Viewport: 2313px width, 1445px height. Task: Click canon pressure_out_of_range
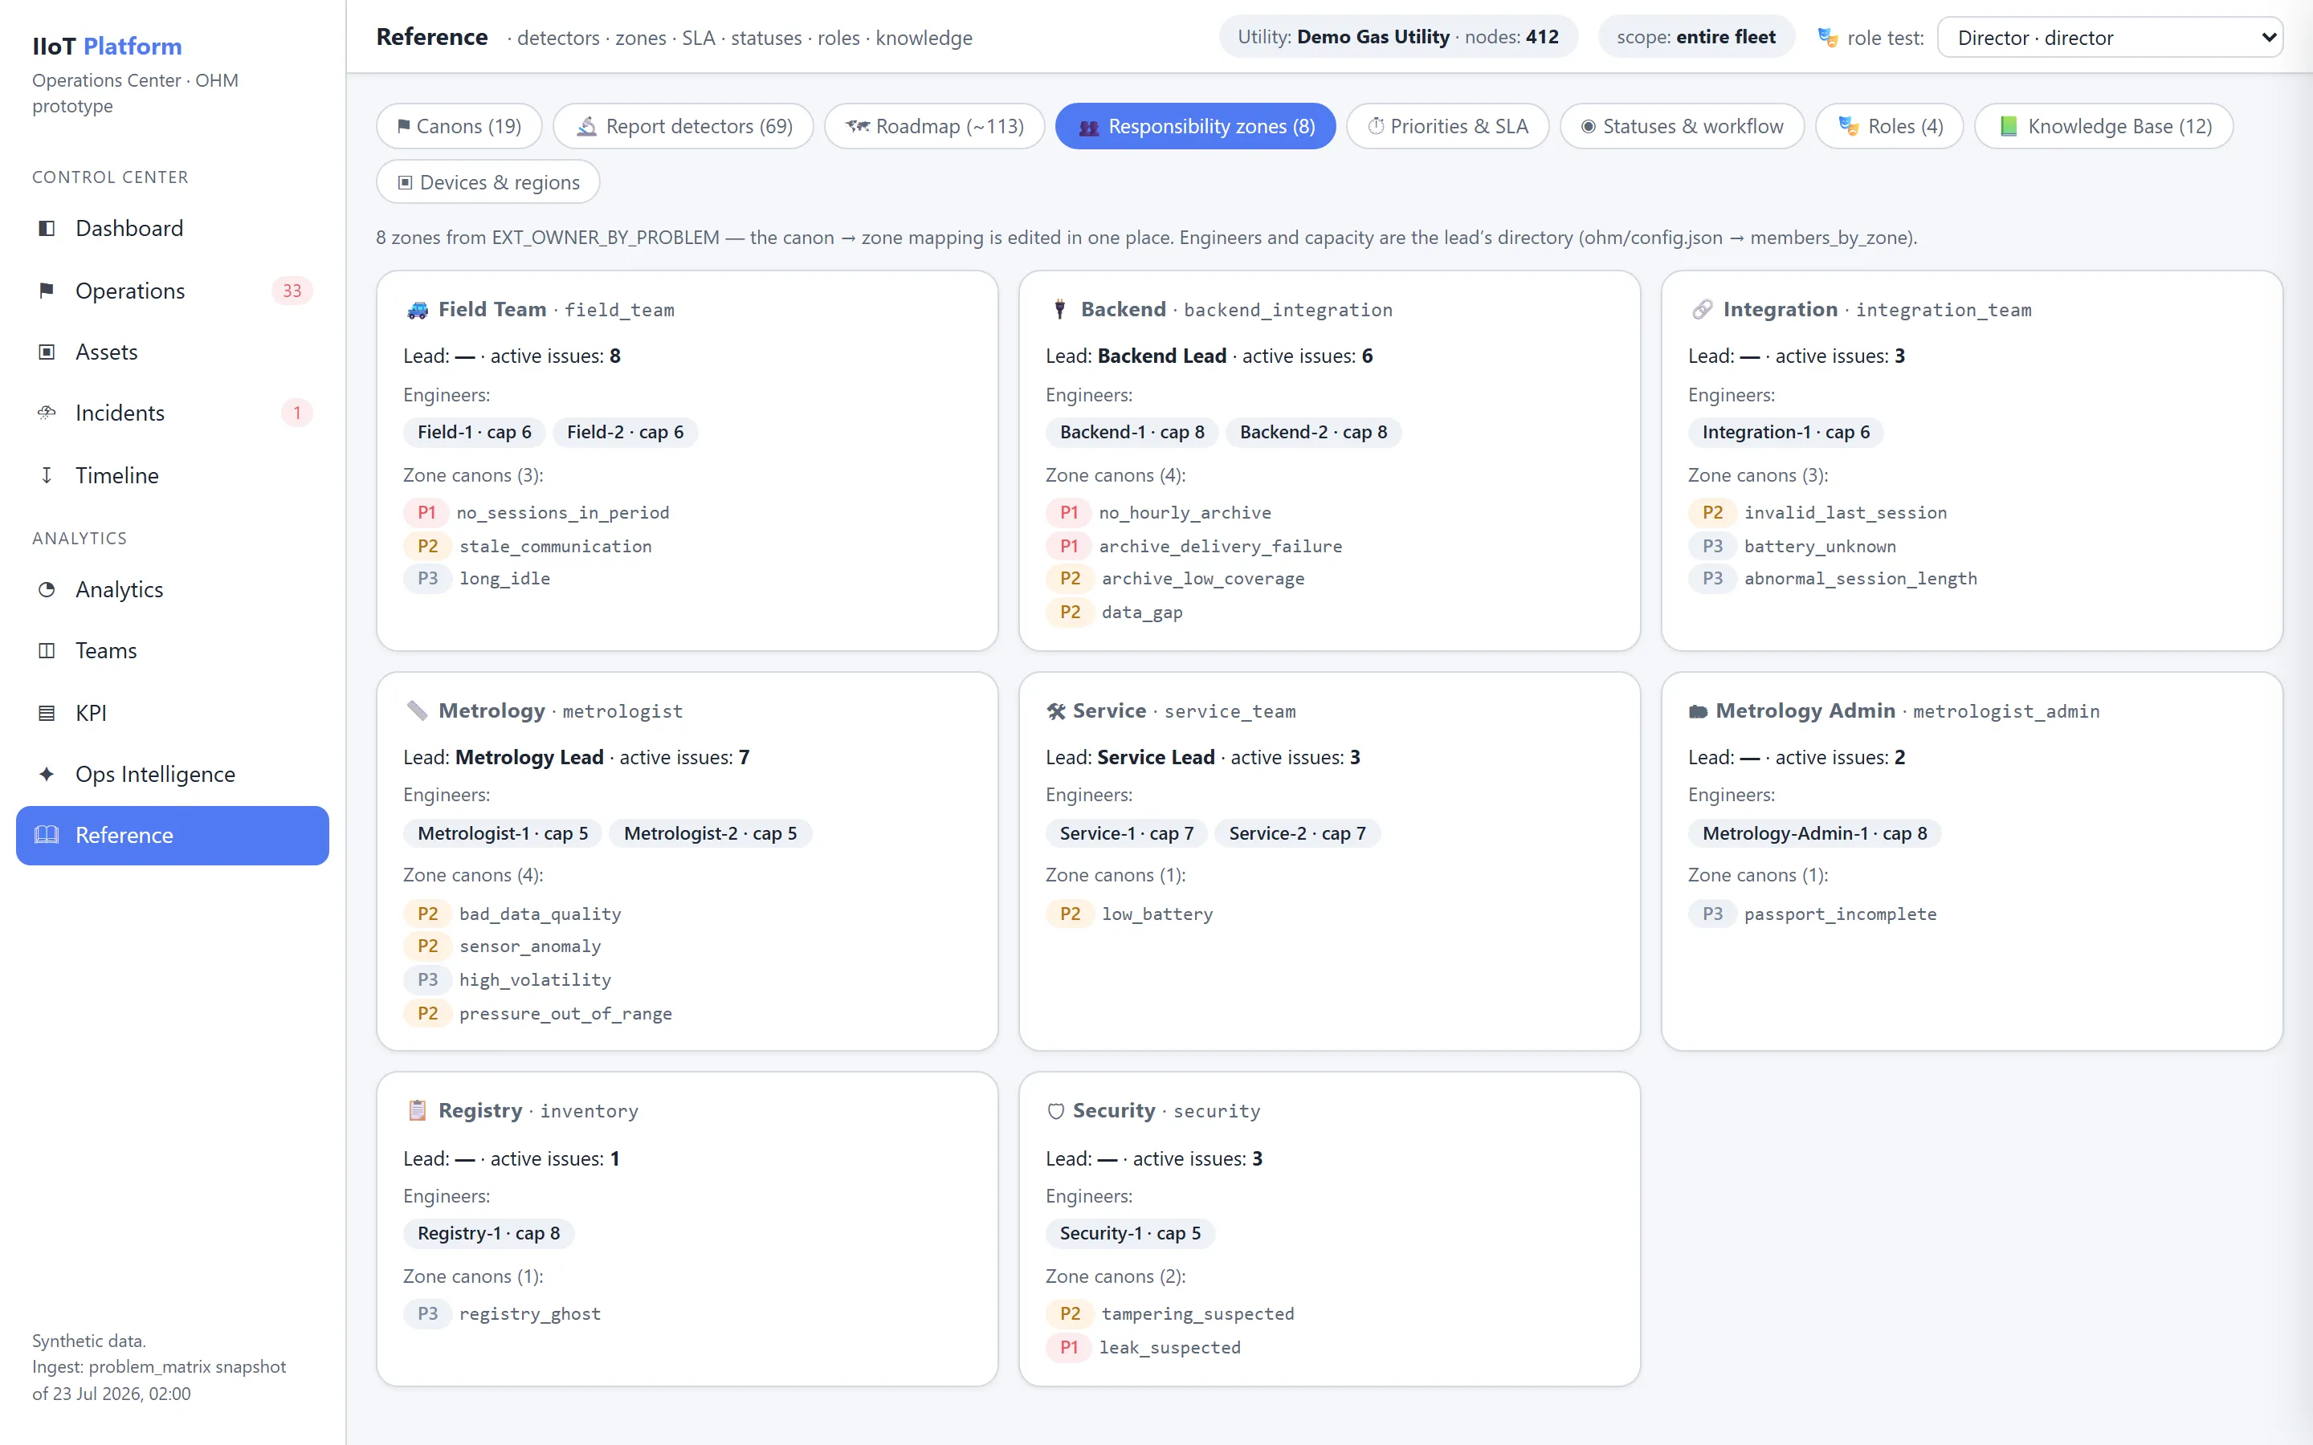[566, 1013]
